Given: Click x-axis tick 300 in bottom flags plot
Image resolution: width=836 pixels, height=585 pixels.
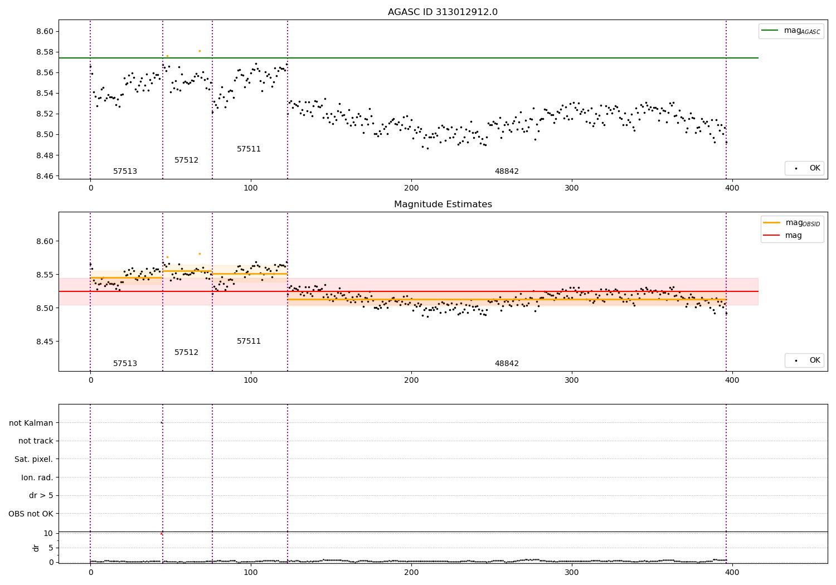Looking at the screenshot, I should [x=572, y=573].
